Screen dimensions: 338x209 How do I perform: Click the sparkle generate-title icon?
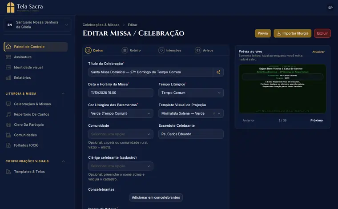[218, 72]
